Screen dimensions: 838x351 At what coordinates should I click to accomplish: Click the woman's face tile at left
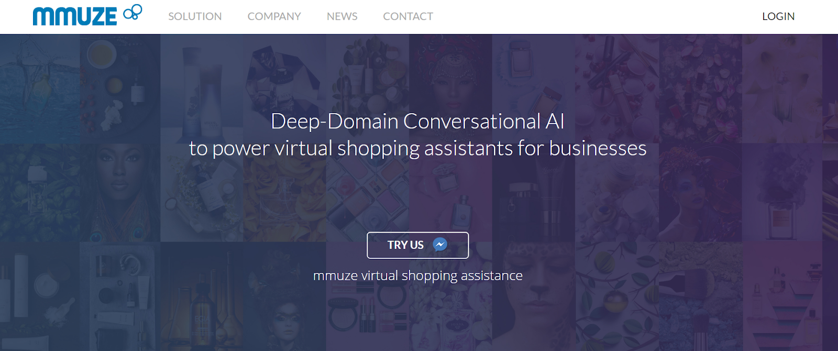(x=120, y=192)
